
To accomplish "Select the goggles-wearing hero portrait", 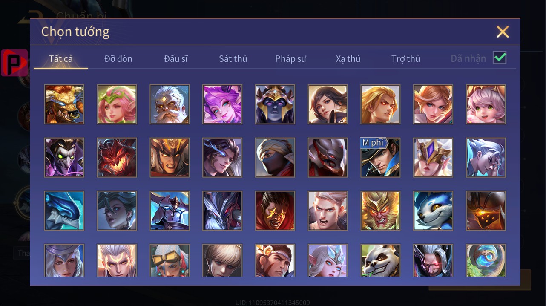I will (x=170, y=260).
